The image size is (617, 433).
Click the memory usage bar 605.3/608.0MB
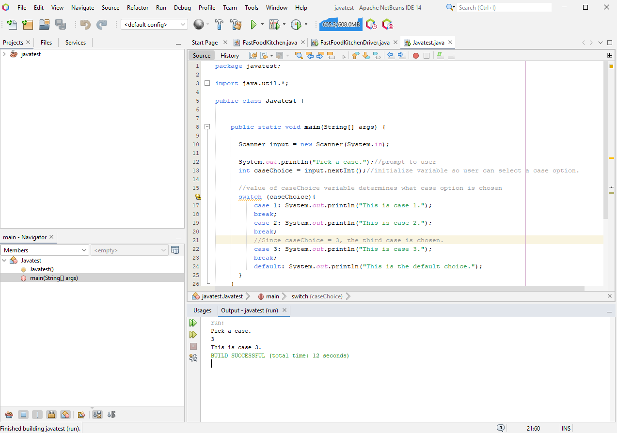(341, 25)
